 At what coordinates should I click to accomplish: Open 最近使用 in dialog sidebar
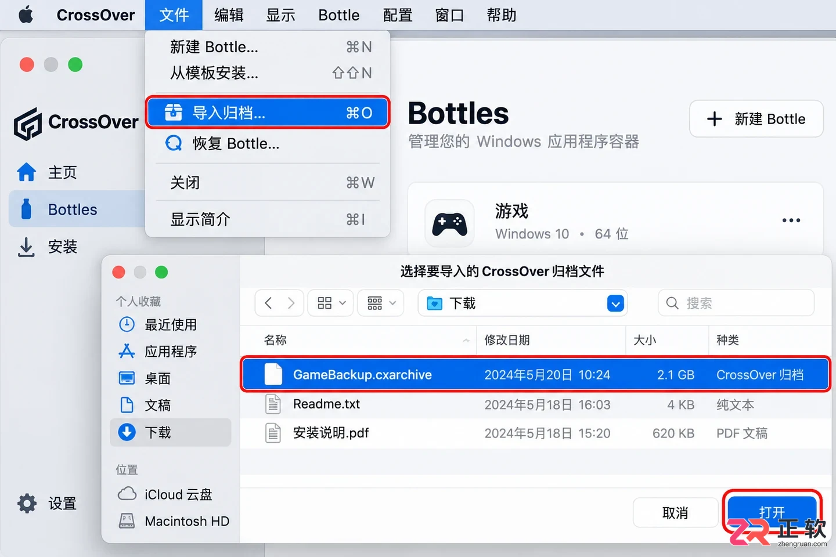tap(170, 325)
